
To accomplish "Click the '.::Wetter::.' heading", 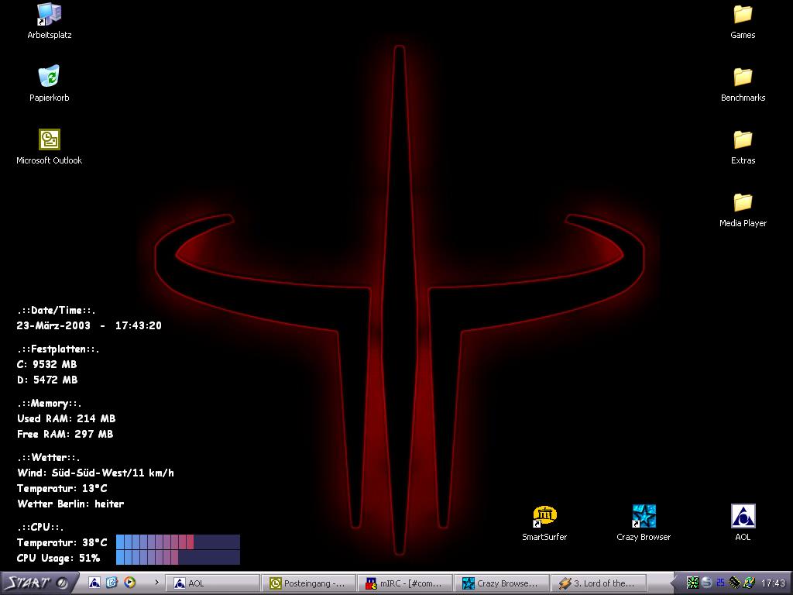I will pyautogui.click(x=49, y=457).
